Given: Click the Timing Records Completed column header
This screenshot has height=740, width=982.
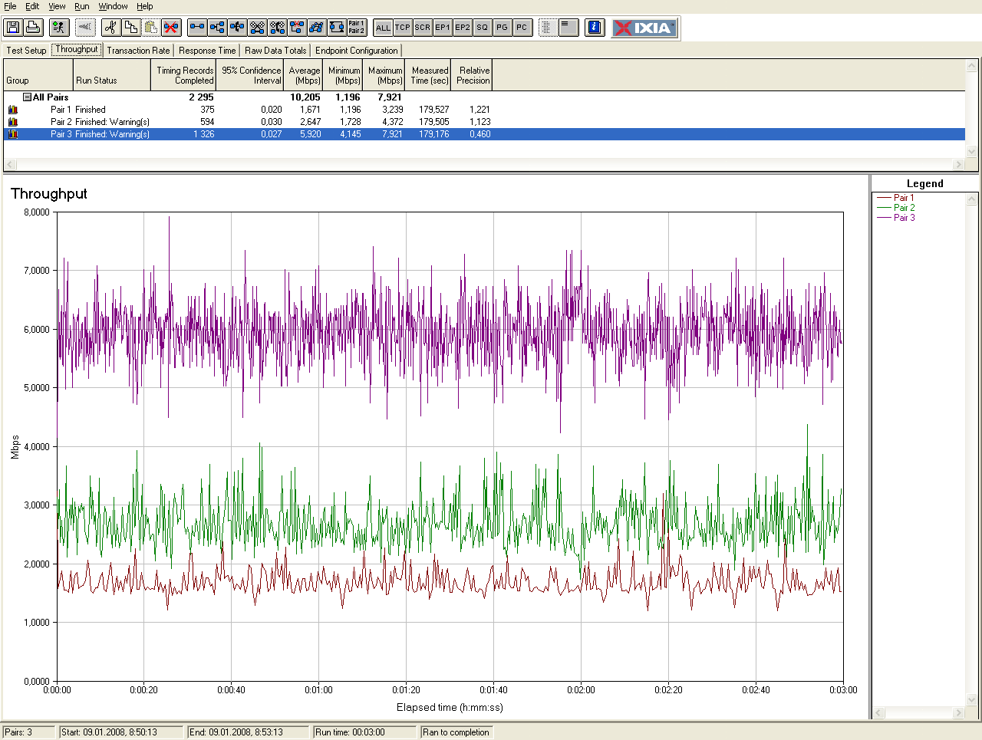Looking at the screenshot, I should coord(185,75).
